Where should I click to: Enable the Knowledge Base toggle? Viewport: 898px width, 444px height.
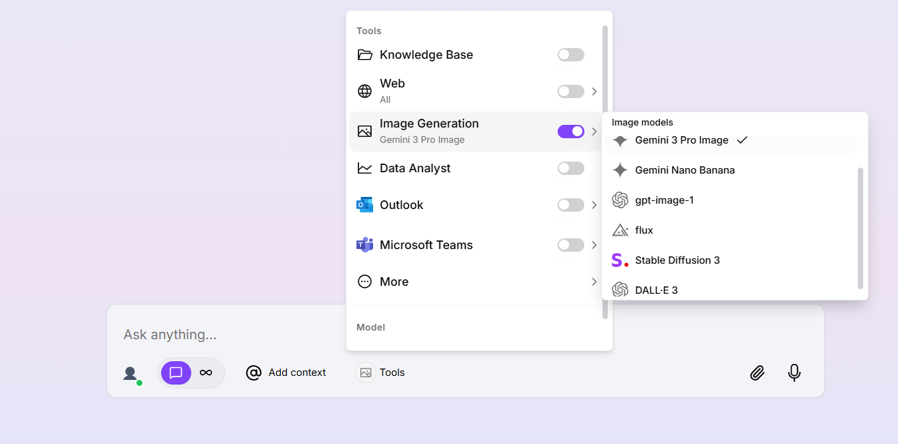coord(570,54)
